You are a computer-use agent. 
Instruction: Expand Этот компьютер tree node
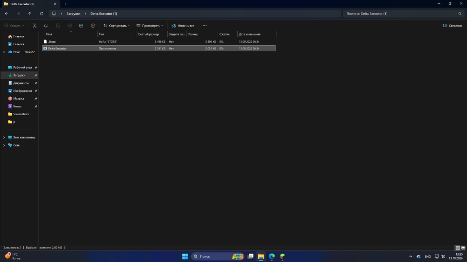4,138
